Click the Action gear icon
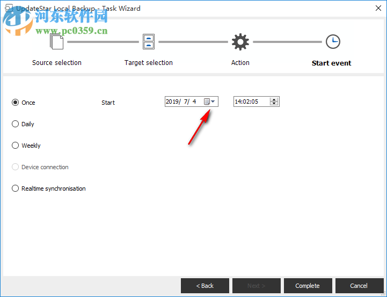Image resolution: width=387 pixels, height=297 pixels. click(x=240, y=42)
